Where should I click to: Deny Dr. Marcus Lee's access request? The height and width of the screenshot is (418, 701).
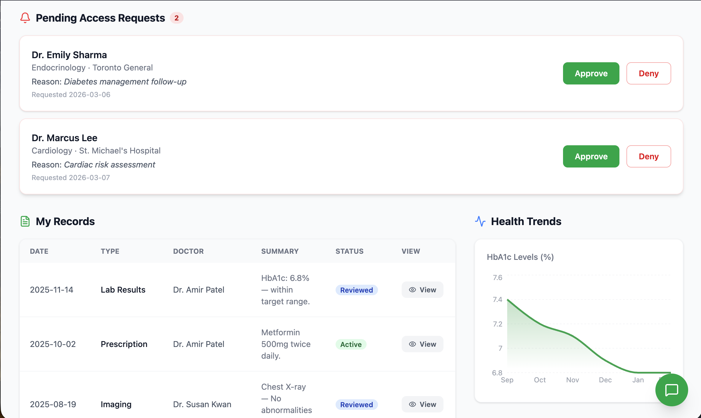[x=648, y=156]
